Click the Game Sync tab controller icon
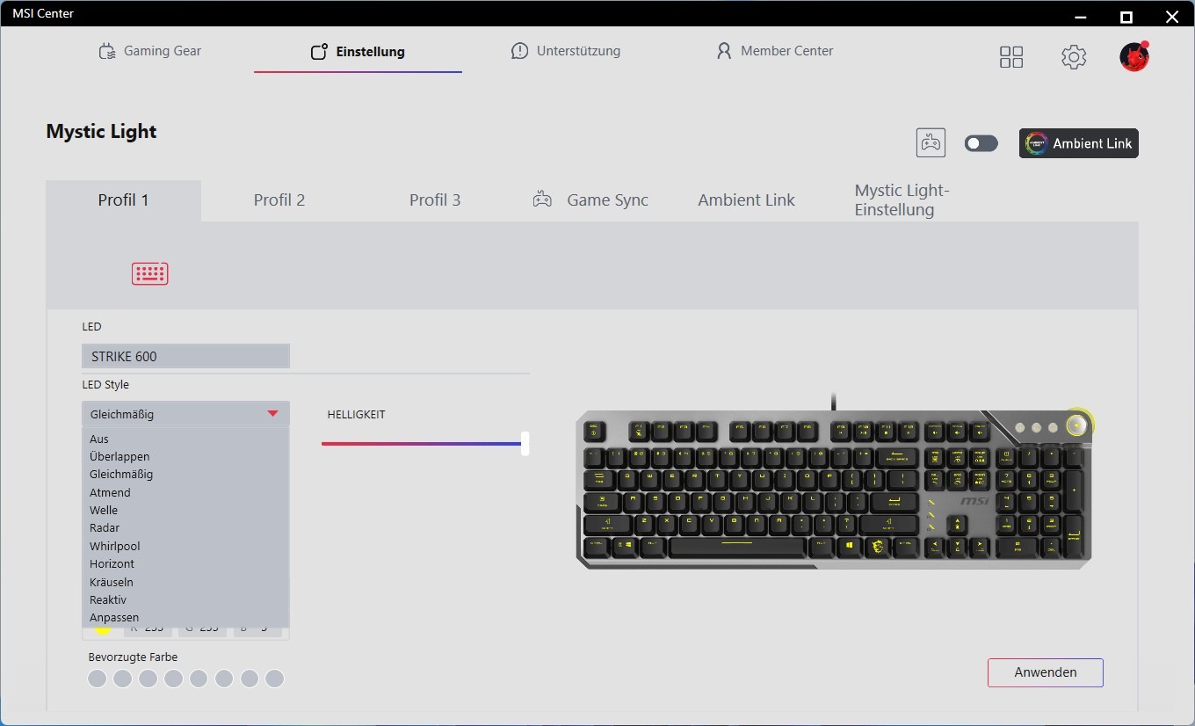This screenshot has height=726, width=1195. (x=542, y=200)
